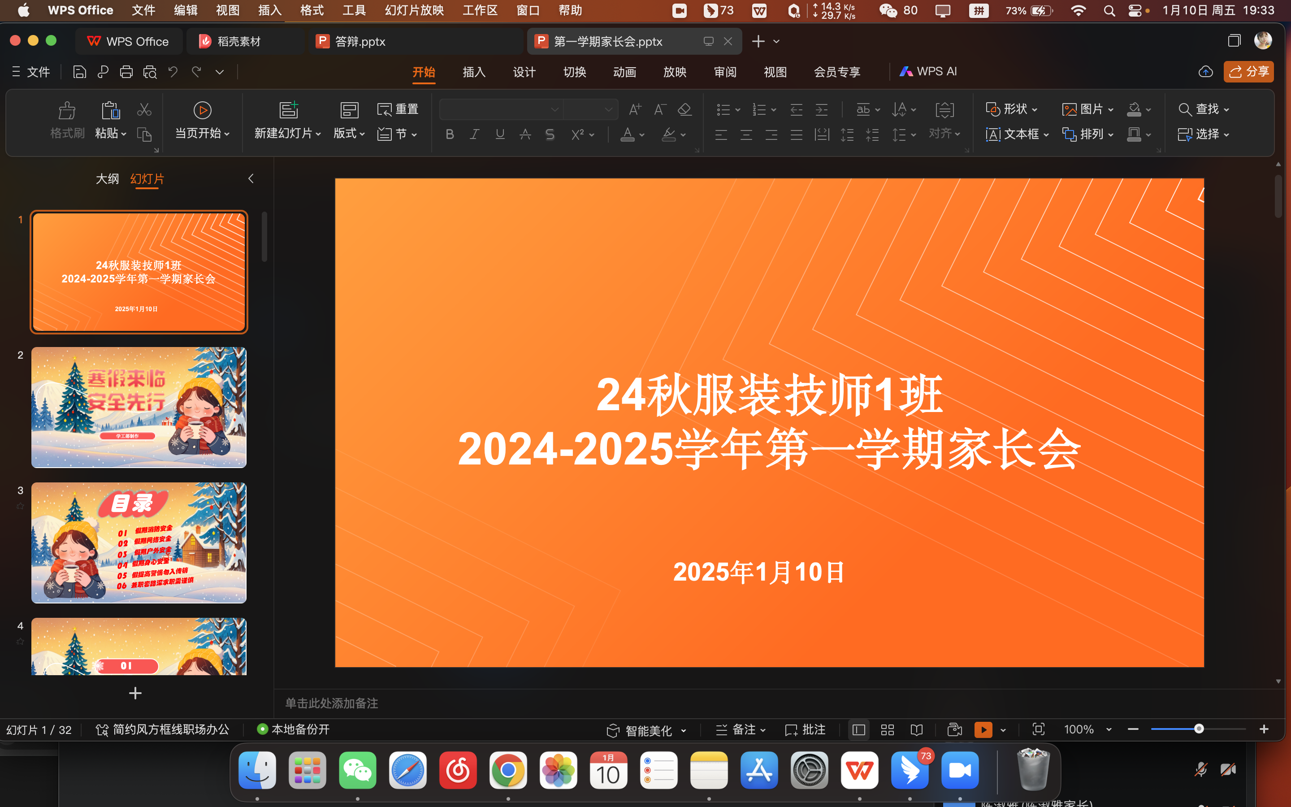Toggle align text left
Screen dimensions: 1291x807
(721, 135)
